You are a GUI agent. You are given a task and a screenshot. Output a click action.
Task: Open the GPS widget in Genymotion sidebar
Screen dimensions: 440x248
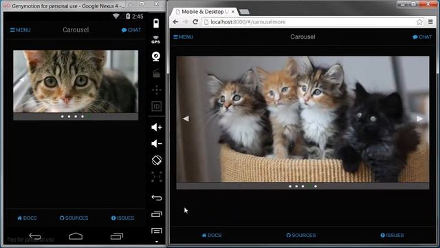pos(156,40)
